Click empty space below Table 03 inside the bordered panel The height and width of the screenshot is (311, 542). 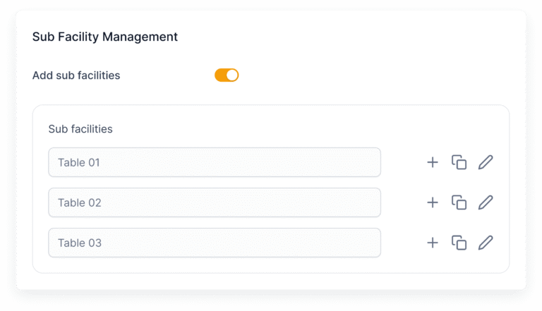point(271,265)
